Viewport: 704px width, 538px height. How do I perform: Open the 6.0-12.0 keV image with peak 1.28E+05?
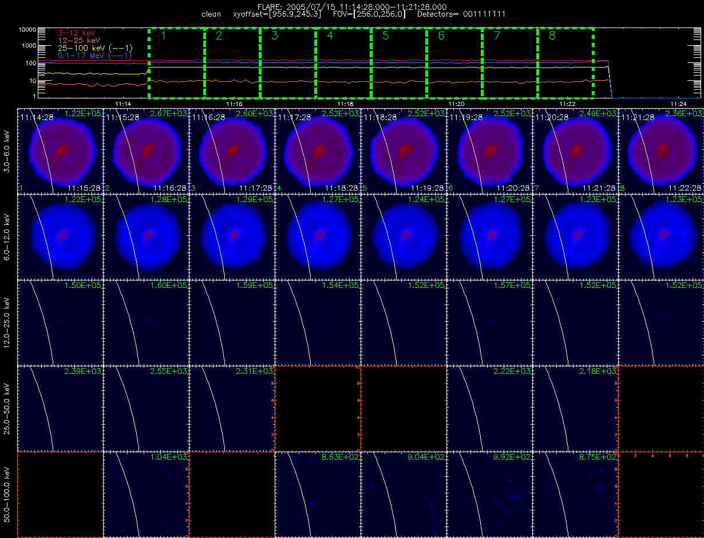pos(146,236)
